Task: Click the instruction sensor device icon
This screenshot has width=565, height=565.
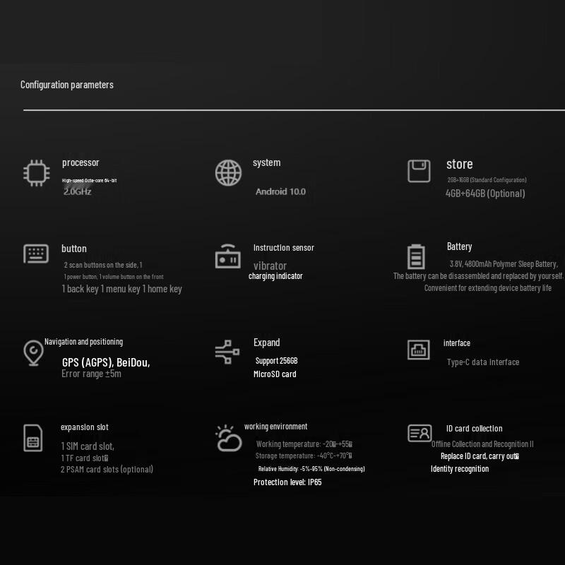Action: 227,256
